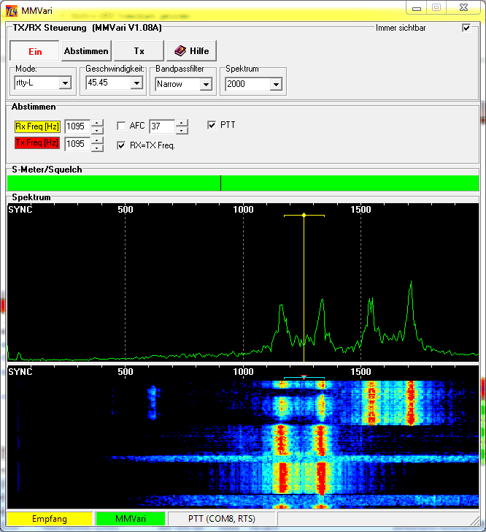Decrease AFC value with down spinner arrow
486x532 pixels.
(182, 130)
